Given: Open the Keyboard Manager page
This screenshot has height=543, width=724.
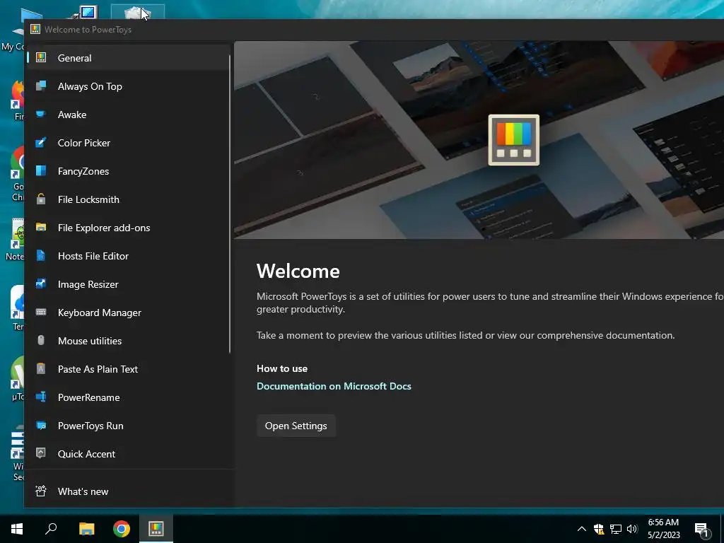Looking at the screenshot, I should 129,312.
